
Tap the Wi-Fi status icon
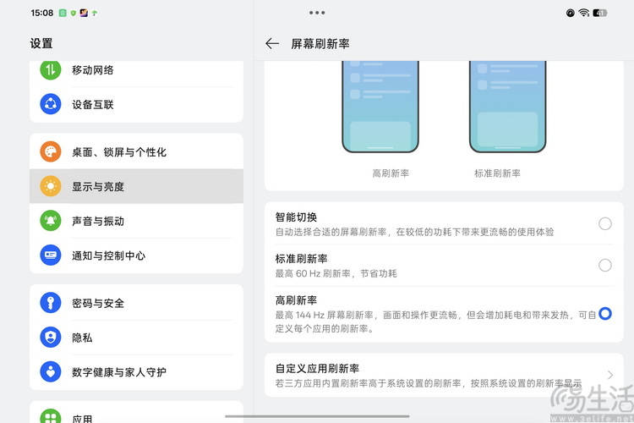coord(584,13)
